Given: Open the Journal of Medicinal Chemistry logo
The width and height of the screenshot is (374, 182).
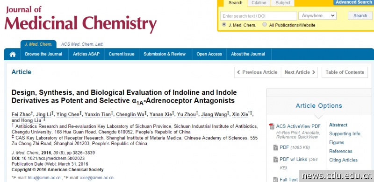Looking at the screenshot, I should (x=80, y=20).
